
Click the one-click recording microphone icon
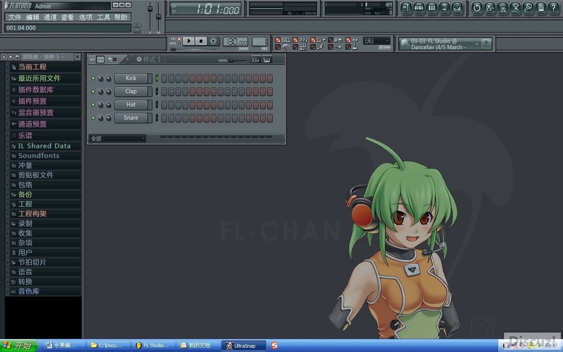point(528,8)
